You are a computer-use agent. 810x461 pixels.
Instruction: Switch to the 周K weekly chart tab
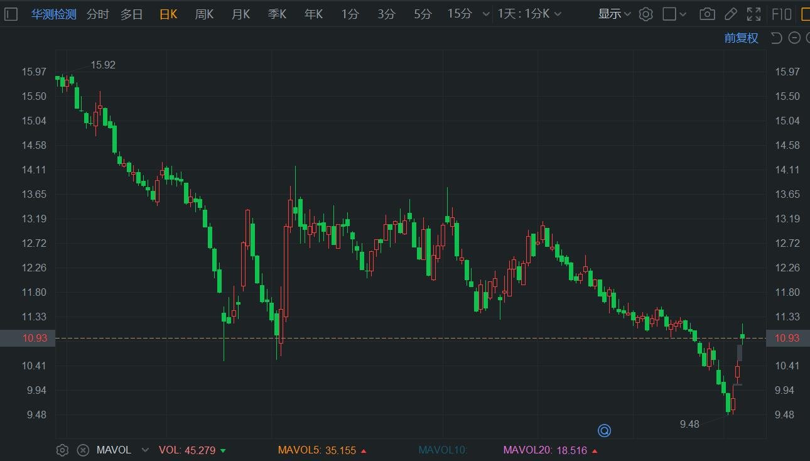coord(204,14)
